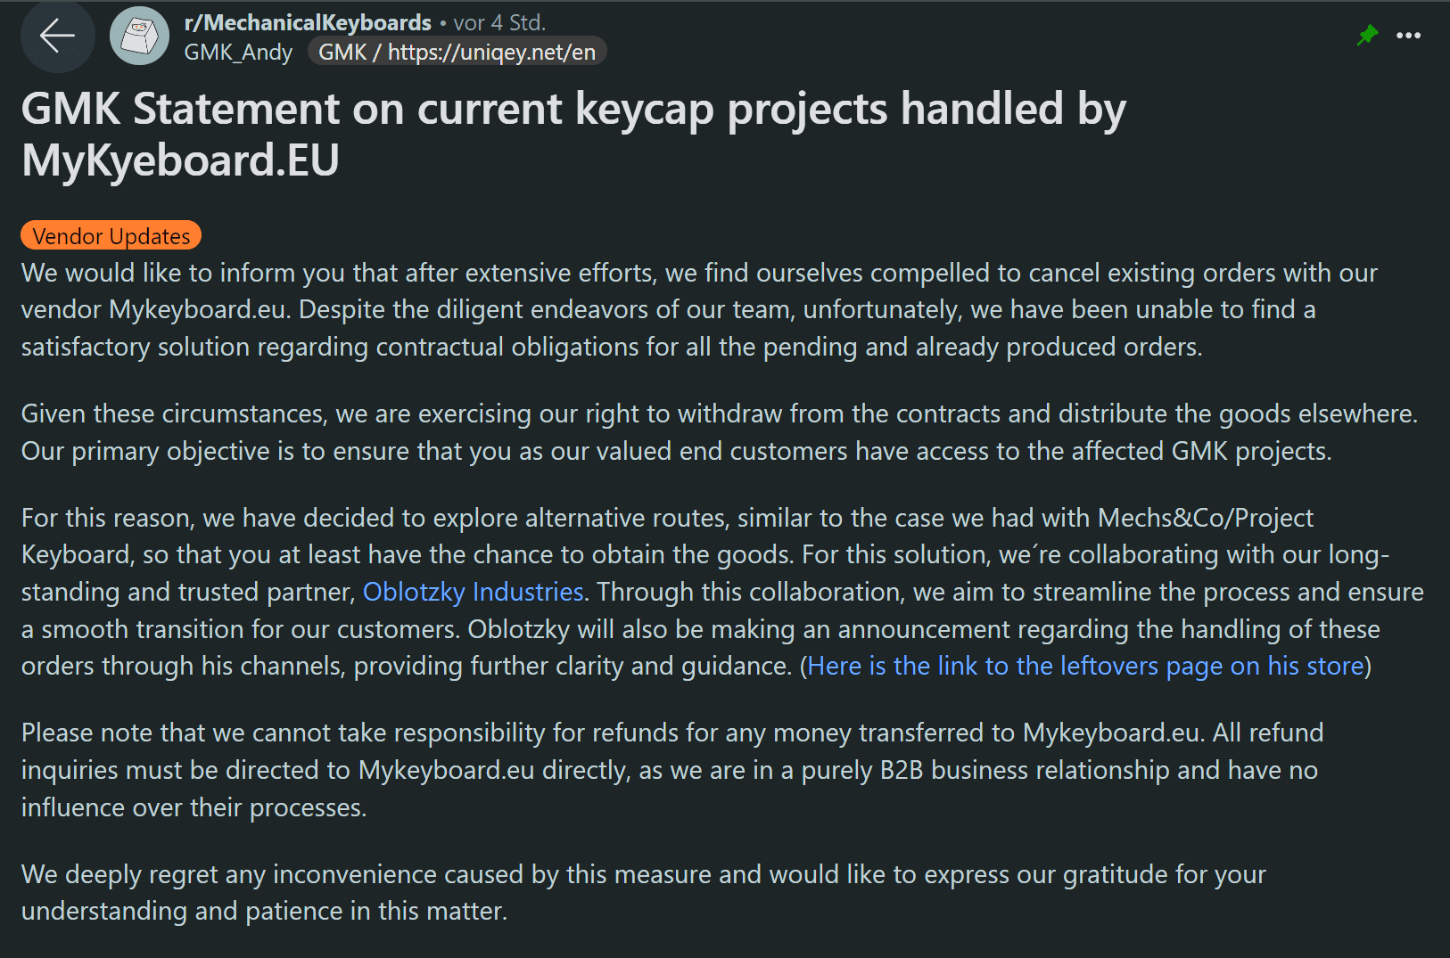Click the word MyKyeboard.EU in the title
The width and height of the screenshot is (1450, 958).
[x=180, y=160]
